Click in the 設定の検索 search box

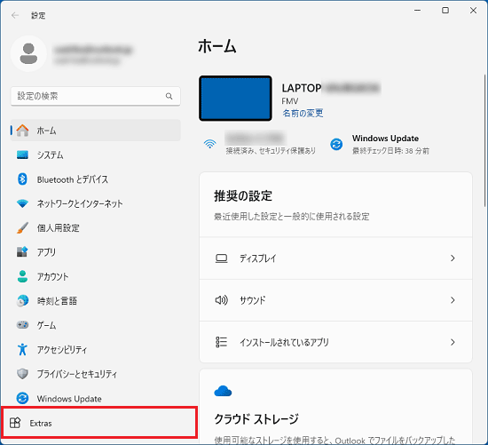pyautogui.click(x=96, y=96)
